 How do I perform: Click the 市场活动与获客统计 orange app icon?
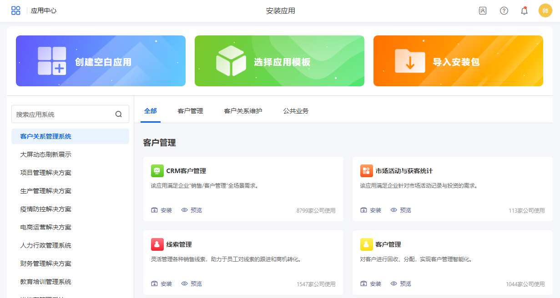(x=366, y=171)
